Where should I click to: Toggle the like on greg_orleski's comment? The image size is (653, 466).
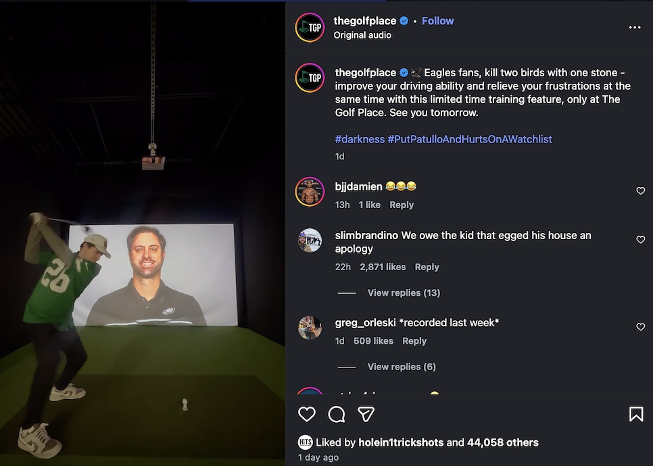coord(640,327)
